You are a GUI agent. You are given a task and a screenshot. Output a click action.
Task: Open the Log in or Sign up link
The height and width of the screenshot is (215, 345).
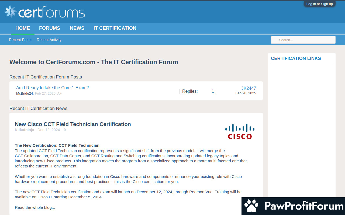pos(319,4)
